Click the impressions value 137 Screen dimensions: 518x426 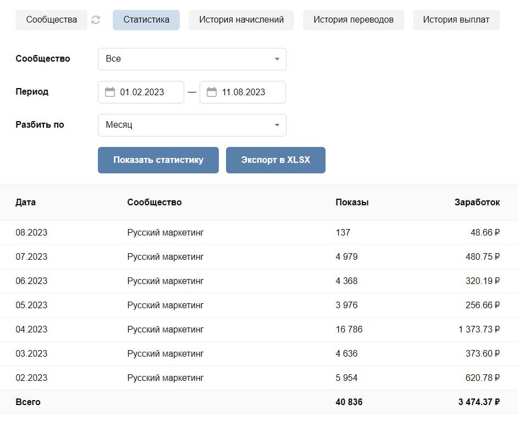pos(343,232)
